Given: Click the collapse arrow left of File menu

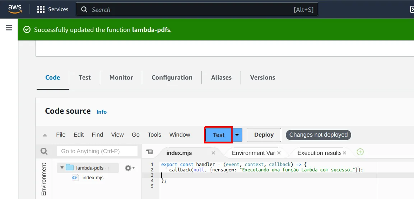Looking at the screenshot, I should 45,135.
